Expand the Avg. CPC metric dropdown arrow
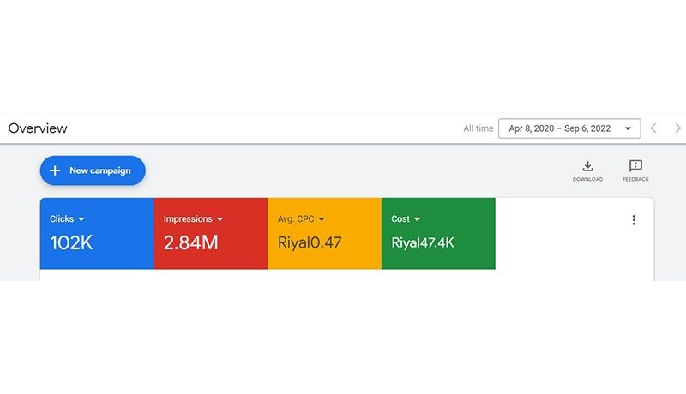Screen dimensions: 686x394 point(322,219)
